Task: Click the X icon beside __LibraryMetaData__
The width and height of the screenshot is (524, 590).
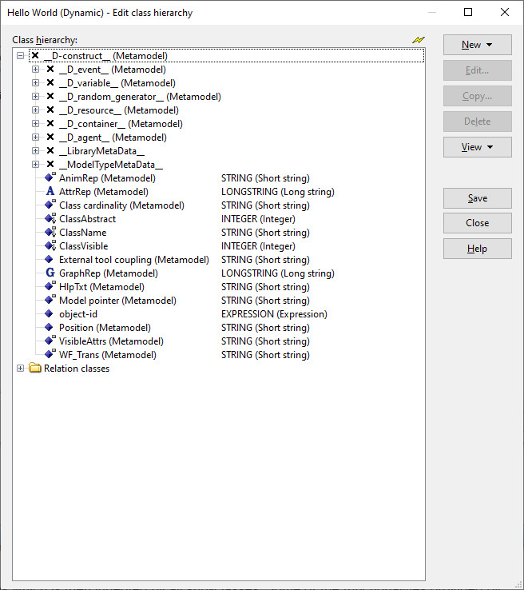Action: [50, 150]
